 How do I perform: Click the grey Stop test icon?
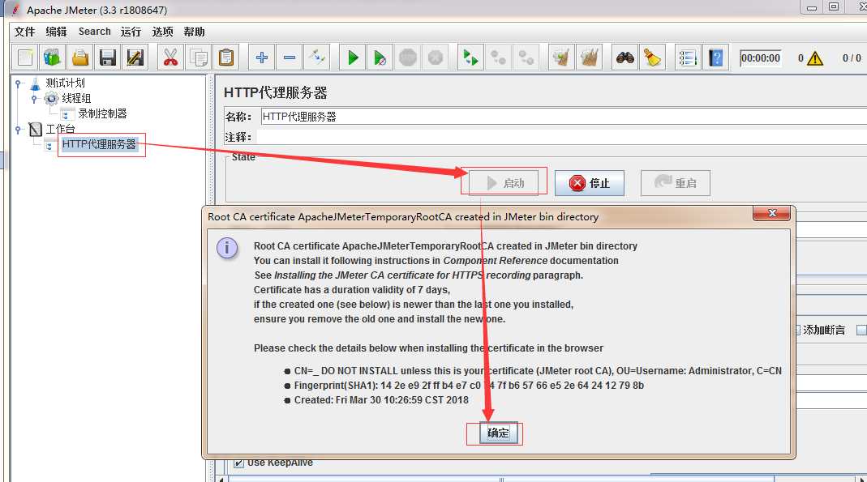point(407,58)
